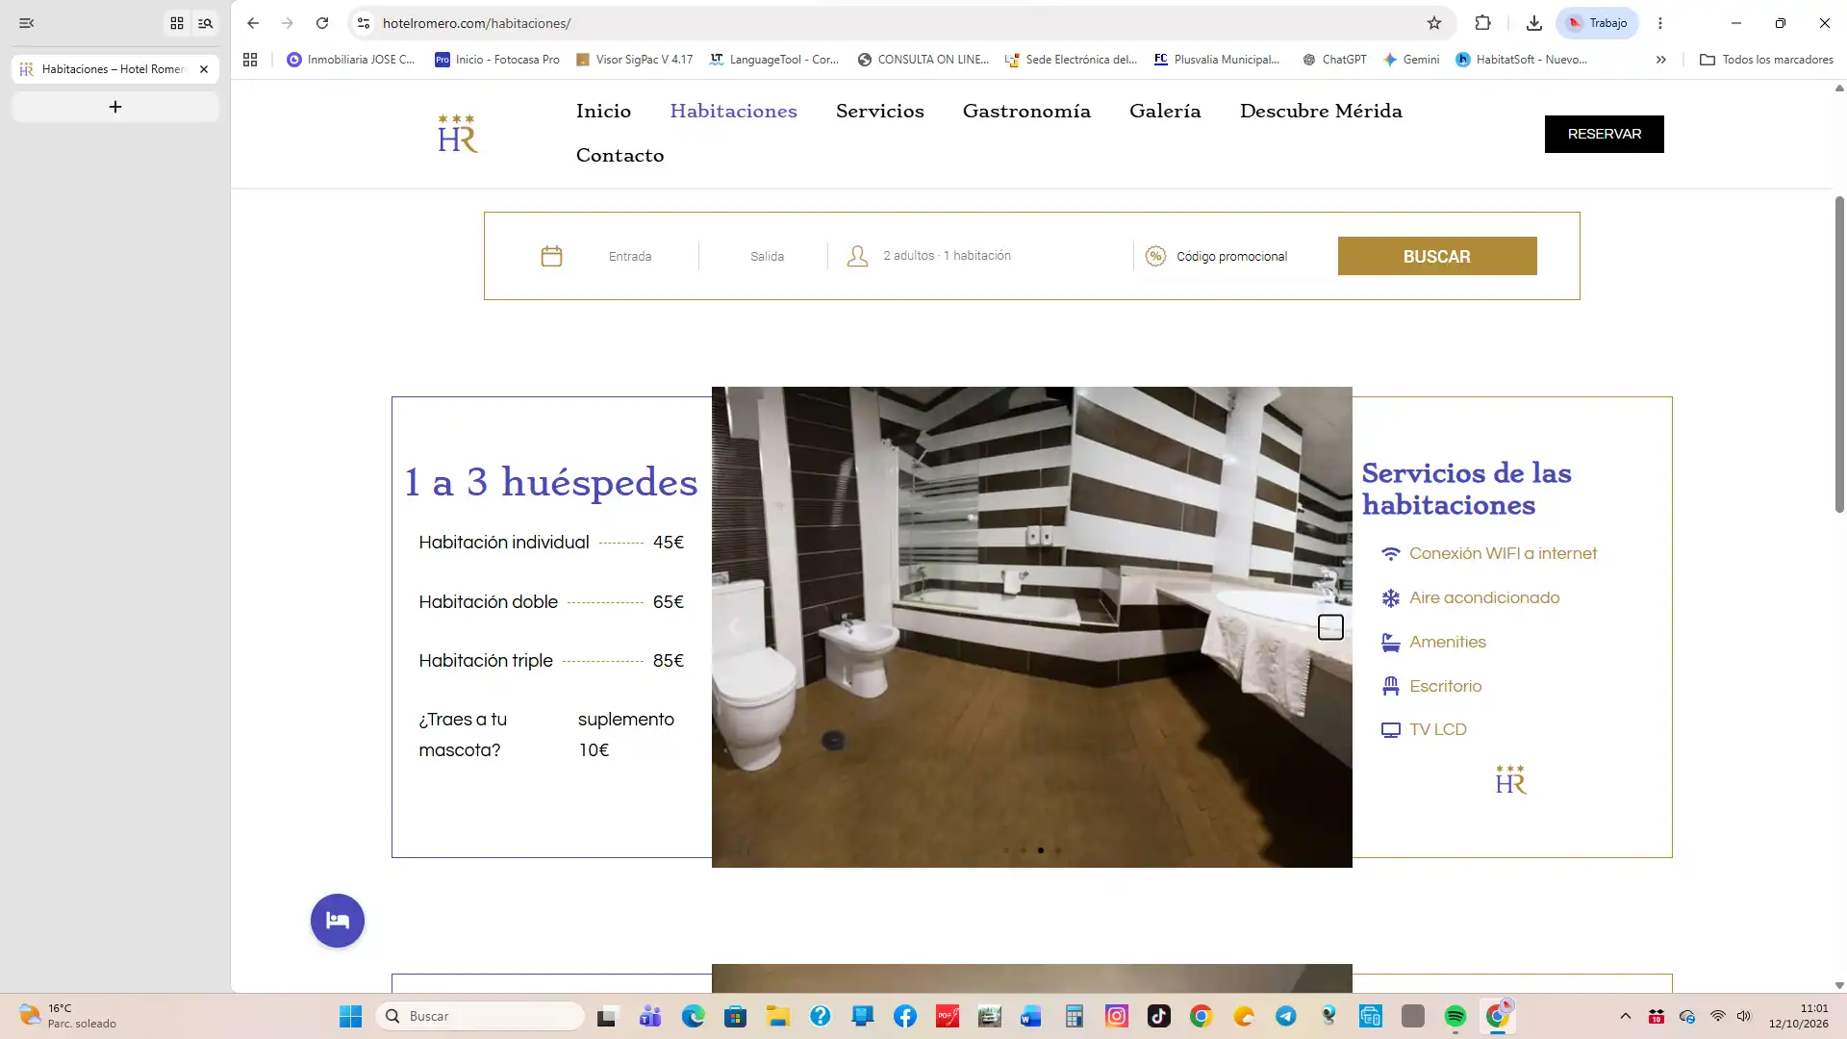
Task: View site information icon in address bar
Action: [363, 23]
